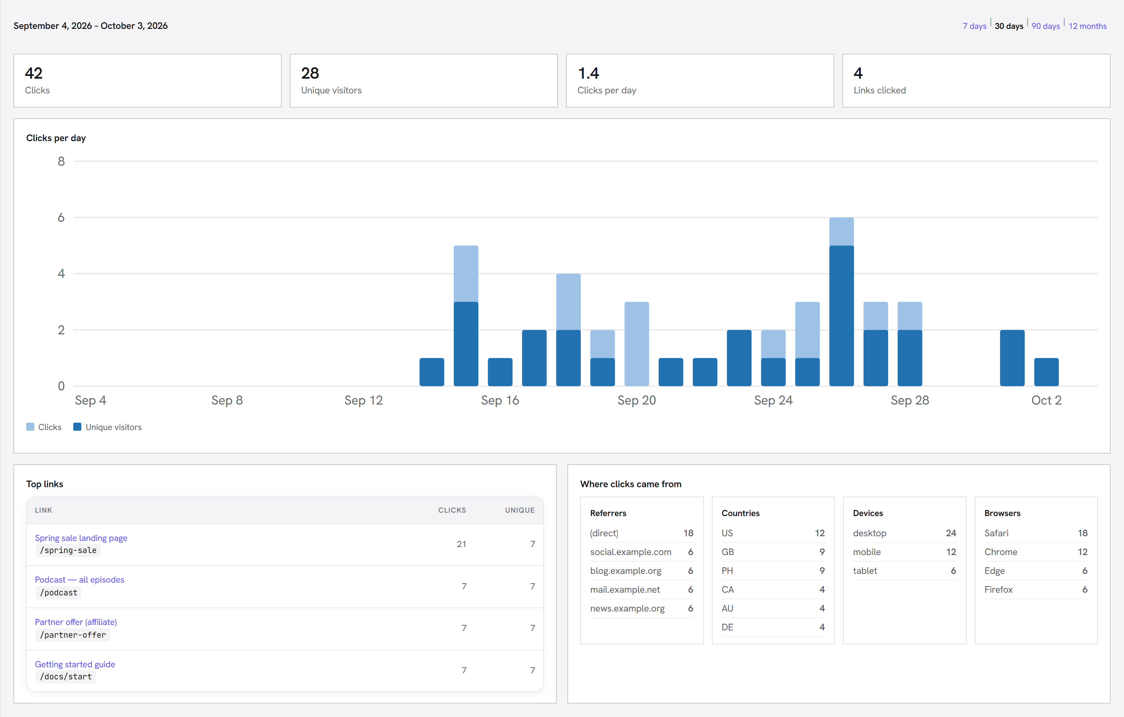Click the tallest chart bar at 6 clicks
The width and height of the screenshot is (1124, 717).
click(x=842, y=301)
